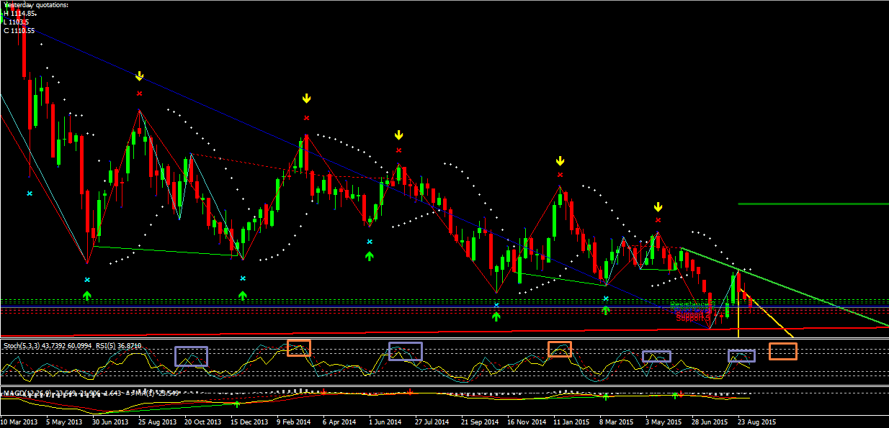Click the 10 Mar 2013 date on the time axis
This screenshot has height=428, width=889.
click(x=20, y=422)
